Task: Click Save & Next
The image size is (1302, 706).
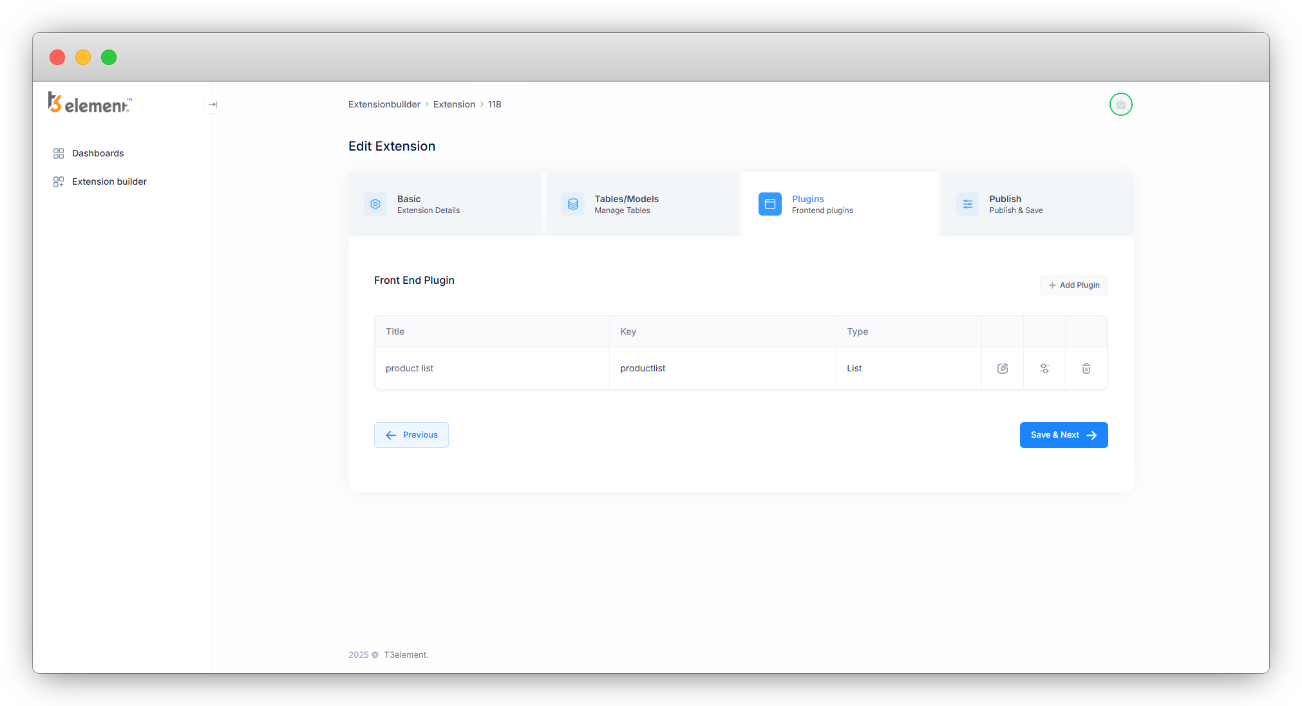Action: coord(1064,435)
